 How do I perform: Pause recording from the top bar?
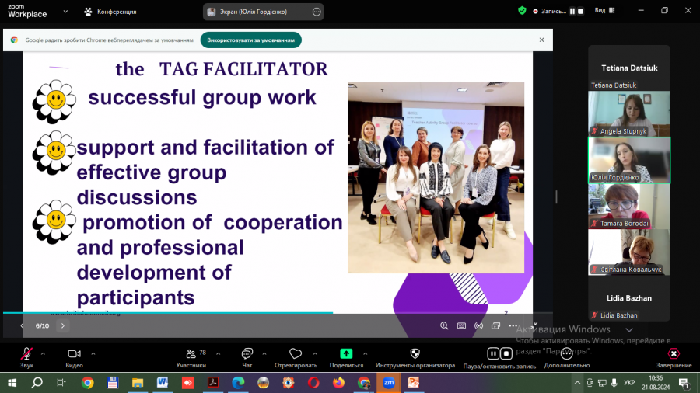coord(572,11)
